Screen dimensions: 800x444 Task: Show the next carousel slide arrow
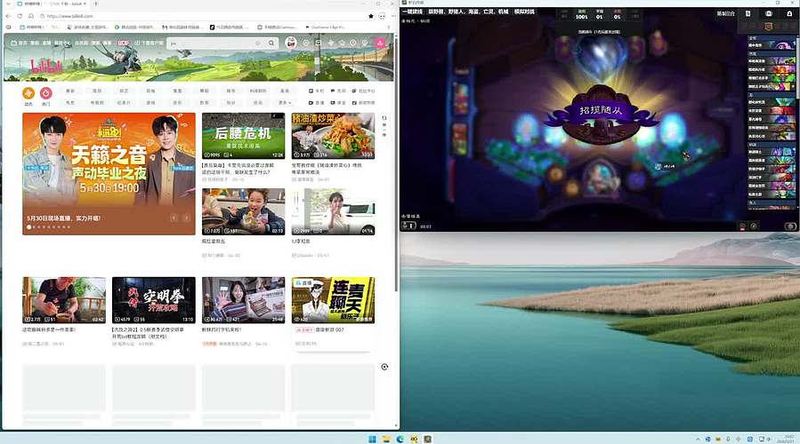tap(187, 218)
